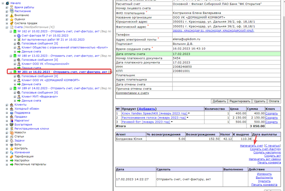Click the person icon beside Клиент МУП «Водоканал»
The image size is (285, 191).
tap(19, 96)
